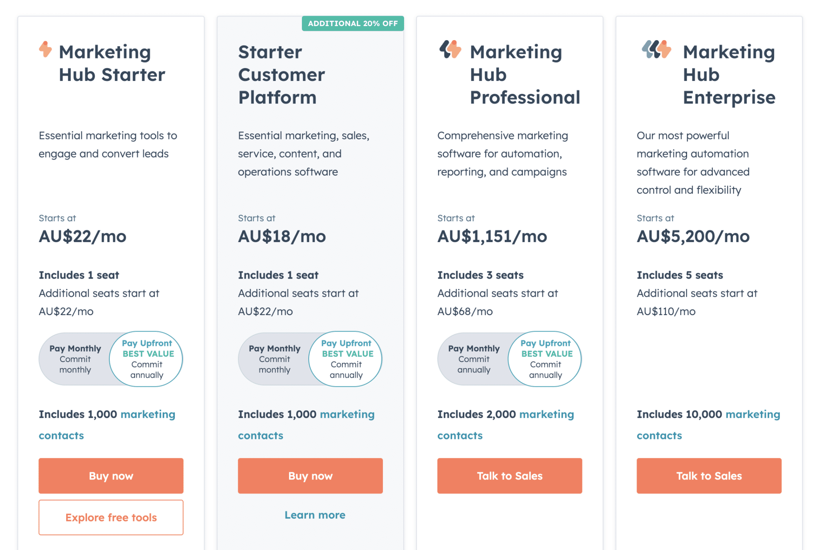Click the Learn more link

point(315,515)
